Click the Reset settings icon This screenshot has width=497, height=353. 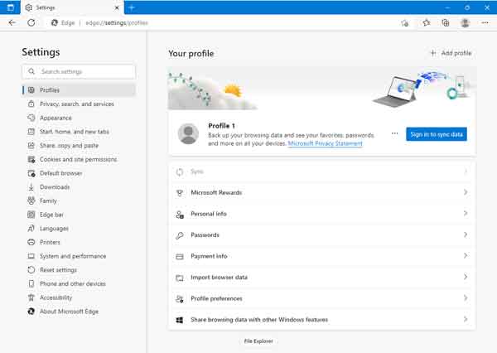tap(31, 270)
